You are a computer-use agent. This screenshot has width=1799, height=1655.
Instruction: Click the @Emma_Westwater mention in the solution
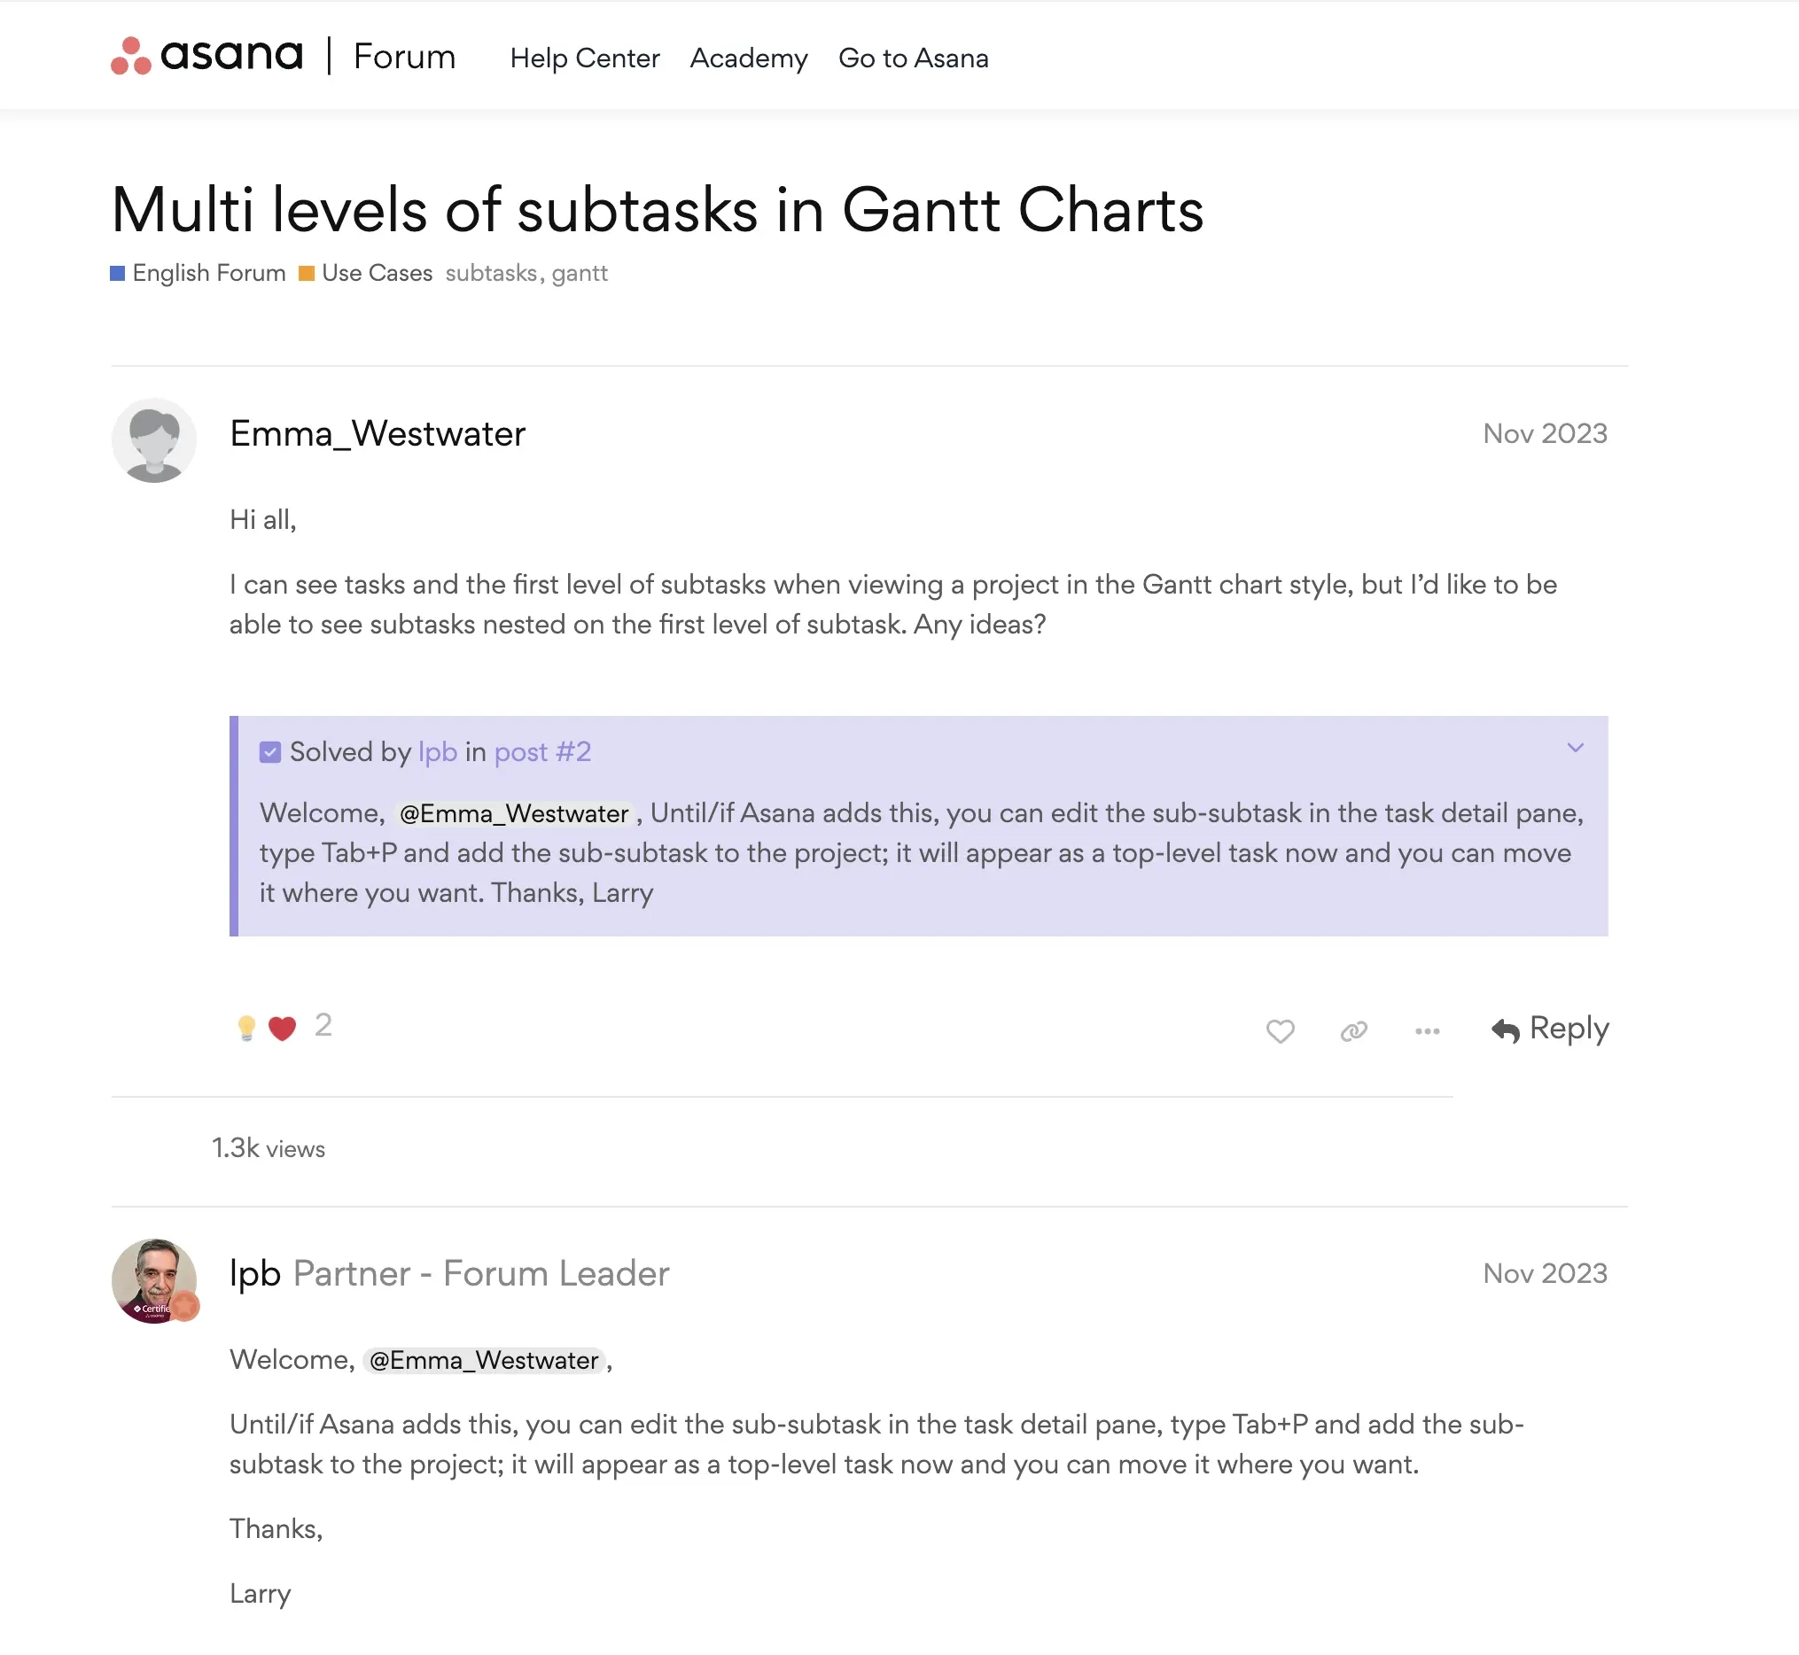coord(513,813)
